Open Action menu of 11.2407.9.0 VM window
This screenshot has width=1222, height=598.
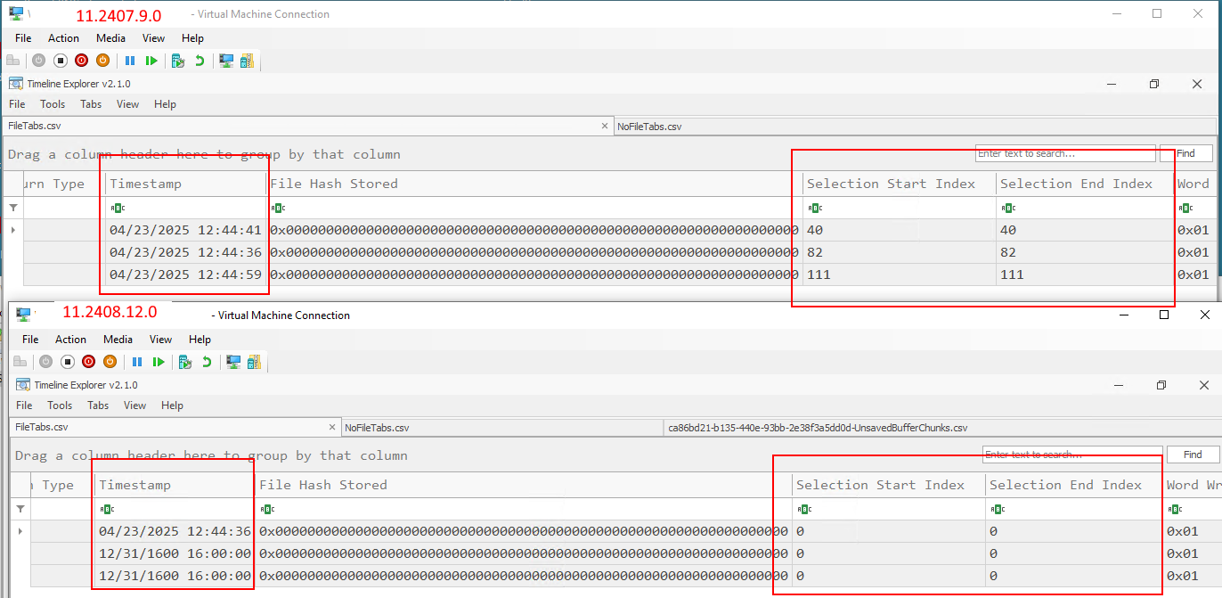pos(63,38)
